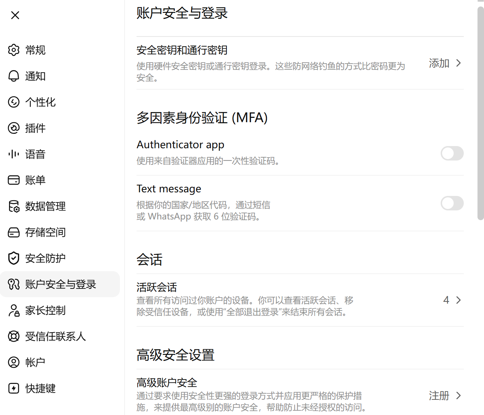Viewport: 484px width, 415px height.
Task: Click the vertical scrollbar thumb
Action: pos(480,113)
